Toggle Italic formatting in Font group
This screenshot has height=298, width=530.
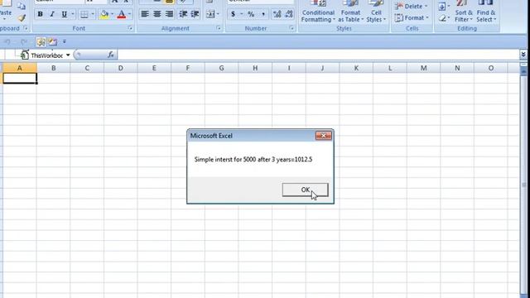pos(52,15)
